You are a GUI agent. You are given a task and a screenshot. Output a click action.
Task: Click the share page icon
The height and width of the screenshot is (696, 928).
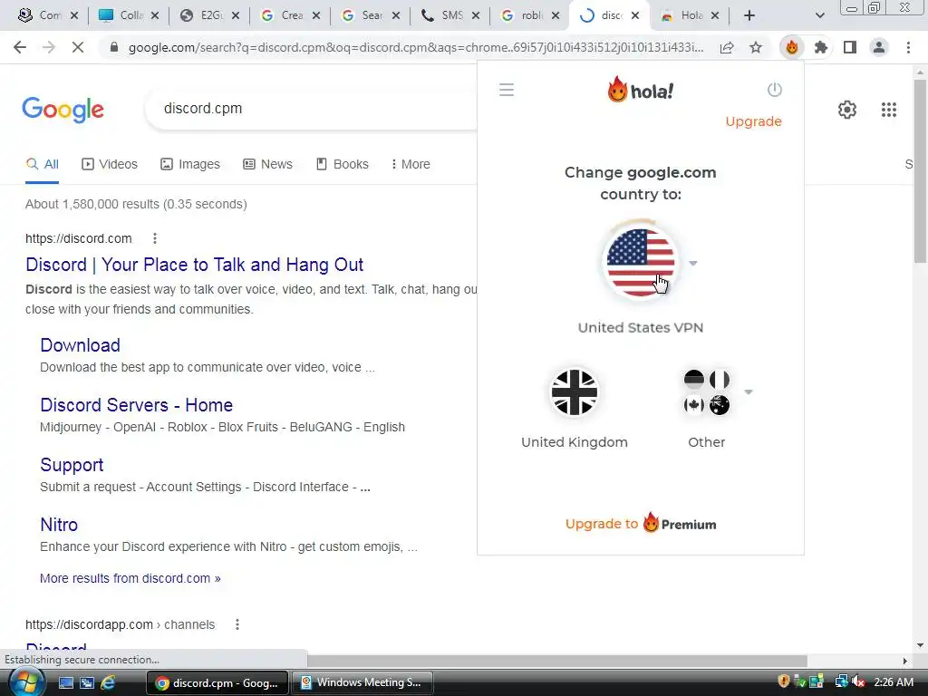[x=726, y=47]
